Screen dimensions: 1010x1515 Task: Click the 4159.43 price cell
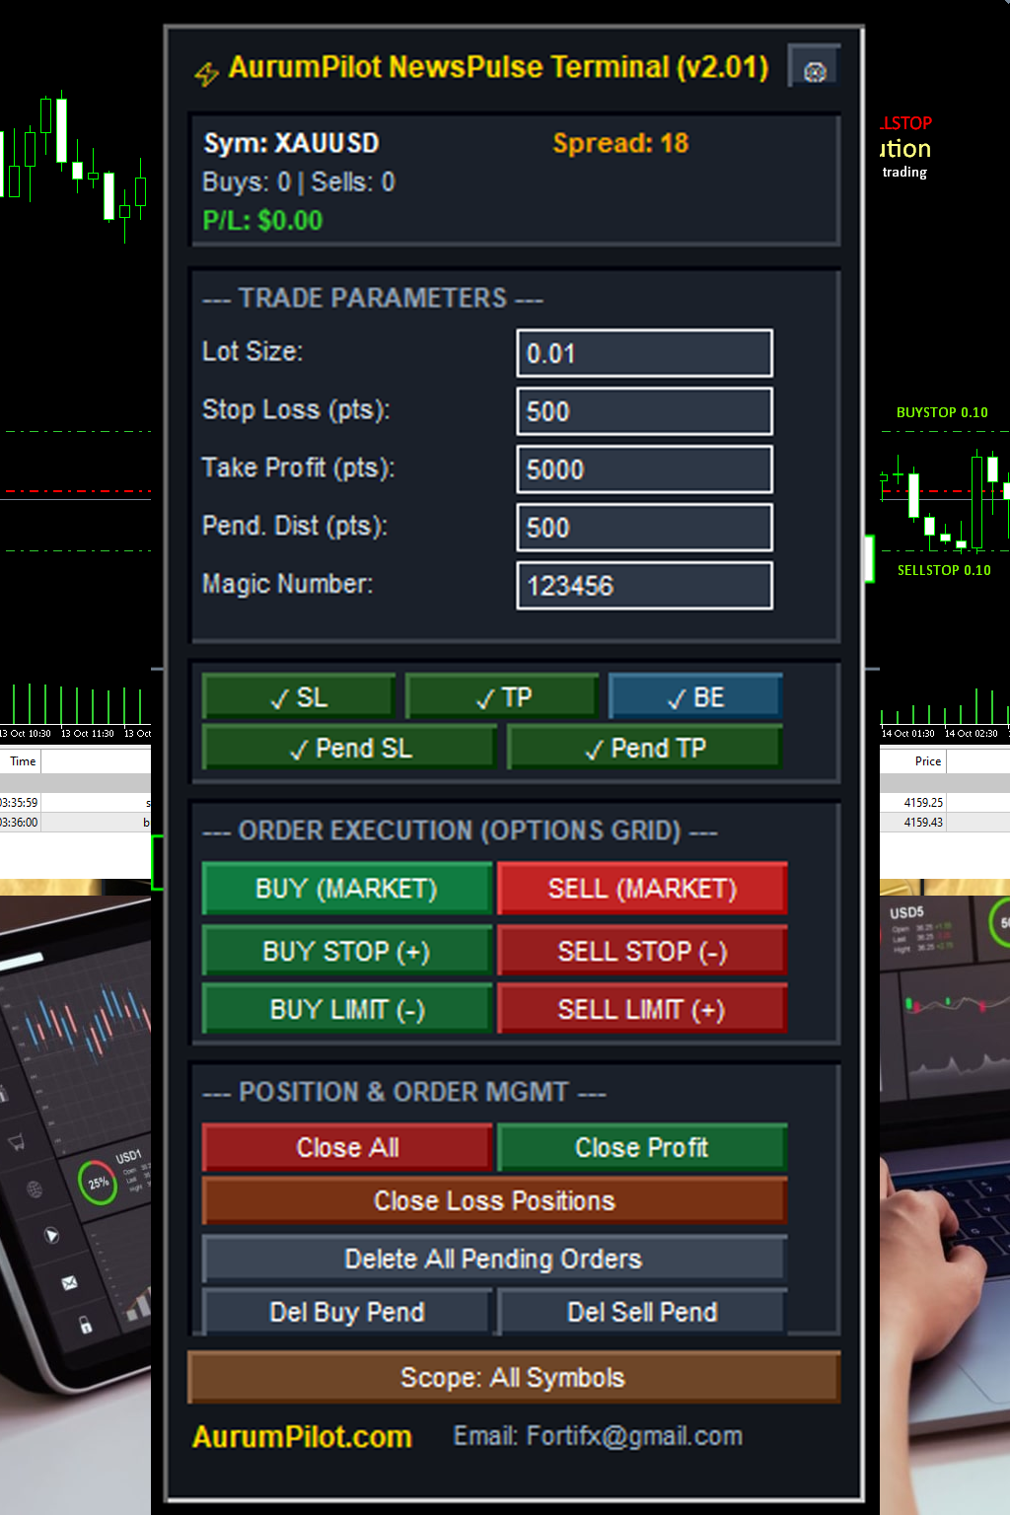pyautogui.click(x=923, y=823)
